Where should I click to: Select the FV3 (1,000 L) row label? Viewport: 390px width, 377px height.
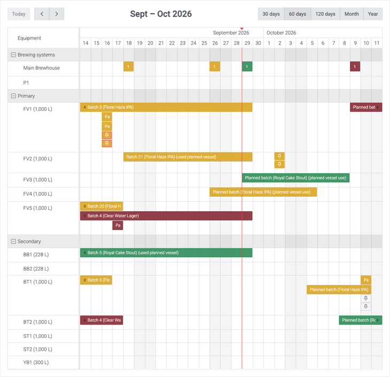(x=38, y=180)
